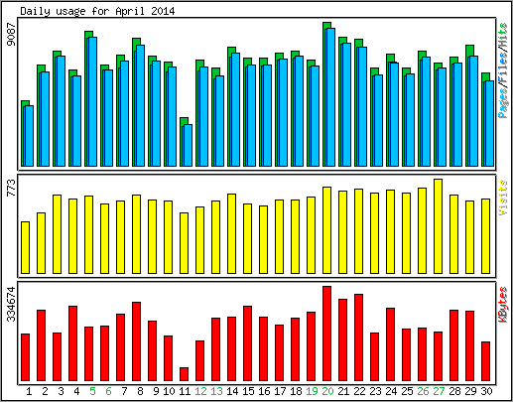Click the tallest yellow visits bar, day 27
Image resolution: width=513 pixels, height=402 pixels.
coord(438,226)
